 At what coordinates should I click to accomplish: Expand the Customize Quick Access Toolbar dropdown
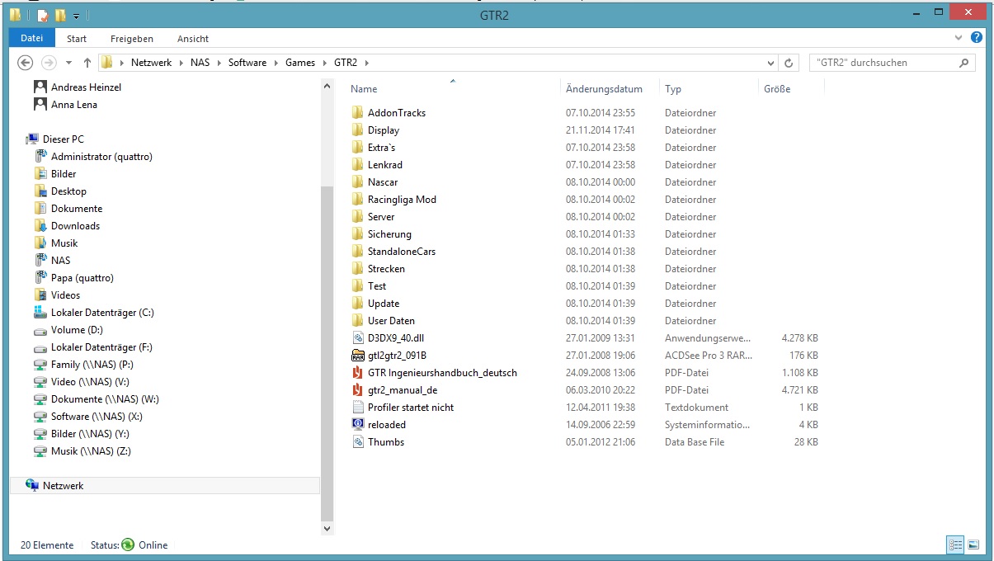77,15
